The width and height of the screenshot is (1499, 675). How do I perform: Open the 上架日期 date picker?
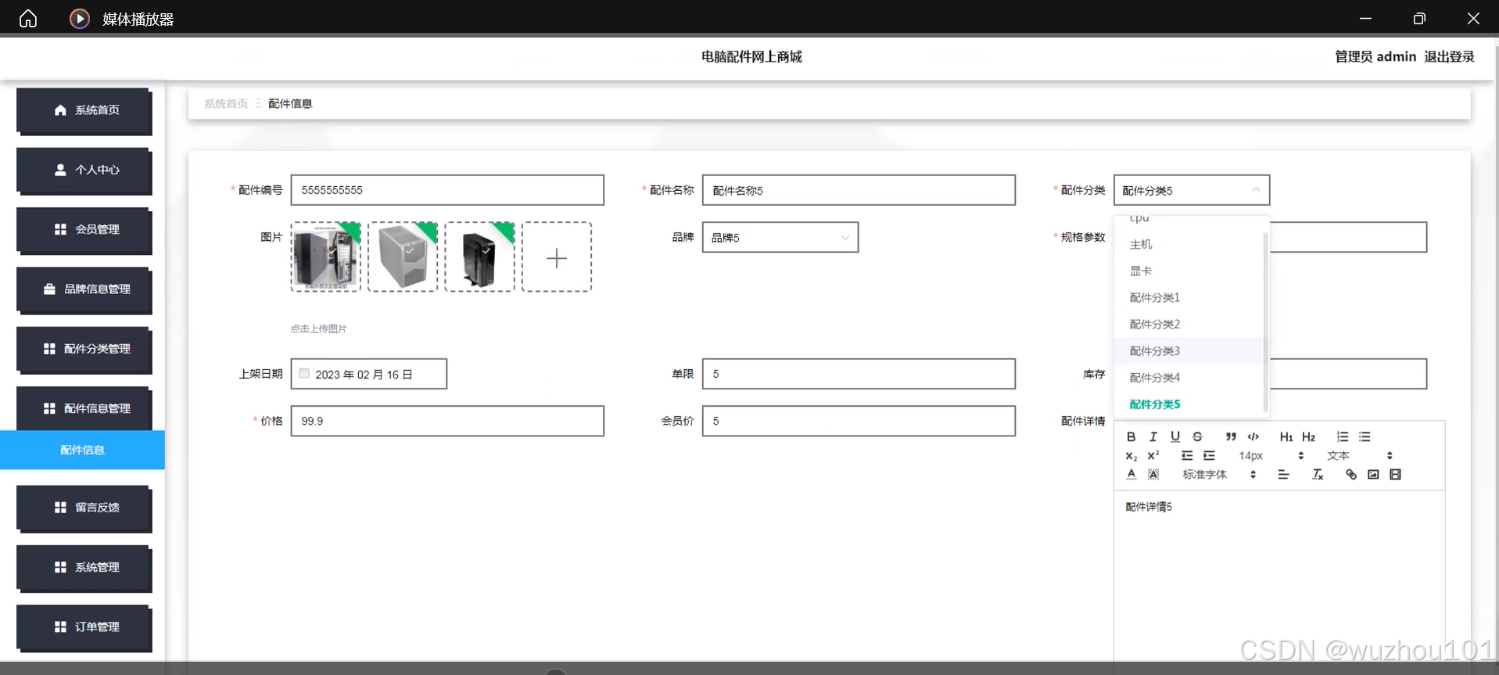[x=369, y=374]
